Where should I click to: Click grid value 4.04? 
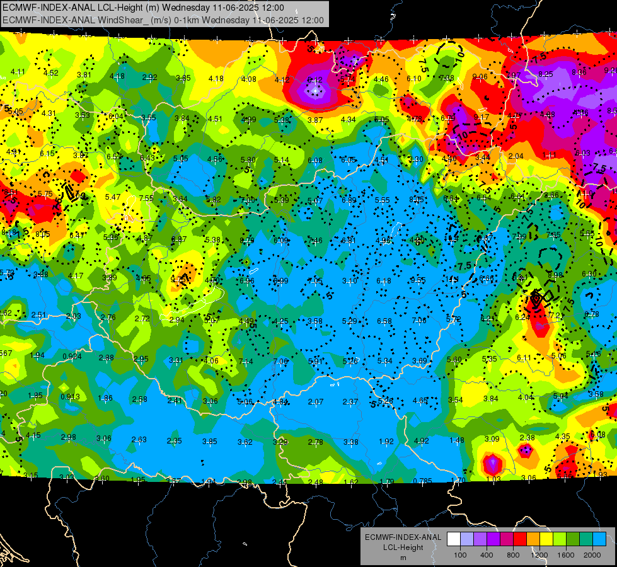point(526,398)
